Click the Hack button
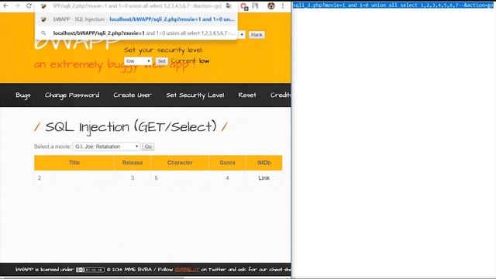The height and width of the screenshot is (279, 496). (257, 35)
